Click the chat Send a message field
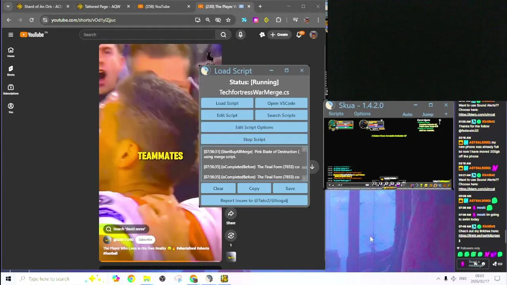This screenshot has height=285, width=507. 474,264
